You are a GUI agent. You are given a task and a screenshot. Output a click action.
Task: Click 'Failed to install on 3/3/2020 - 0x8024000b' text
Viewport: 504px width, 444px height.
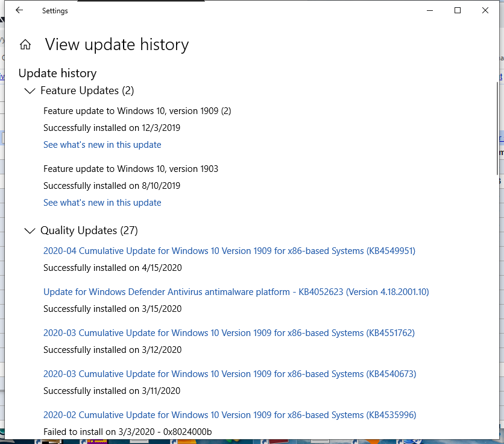pos(128,432)
